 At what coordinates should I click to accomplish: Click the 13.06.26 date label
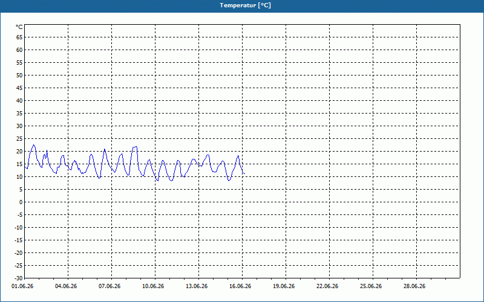[x=197, y=286]
